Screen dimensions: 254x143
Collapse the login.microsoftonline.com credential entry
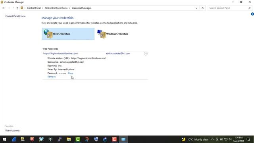(x=146, y=54)
